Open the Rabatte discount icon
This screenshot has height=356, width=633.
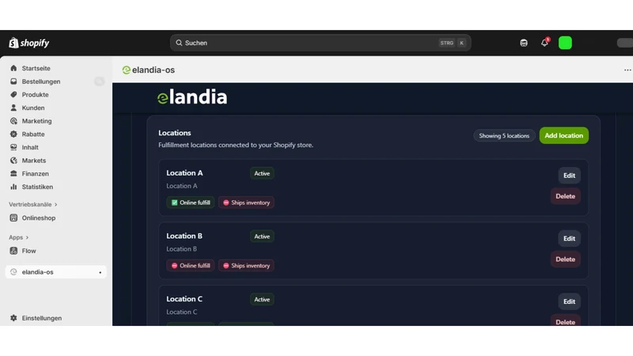pyautogui.click(x=13, y=134)
